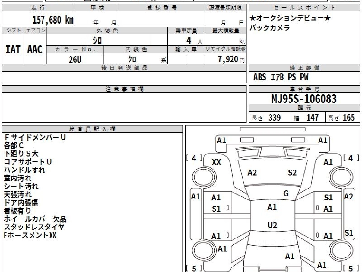Viewport: 362px width, 272px height.
Task: Select the AAC air conditioner value
Action: pyautogui.click(x=35, y=50)
